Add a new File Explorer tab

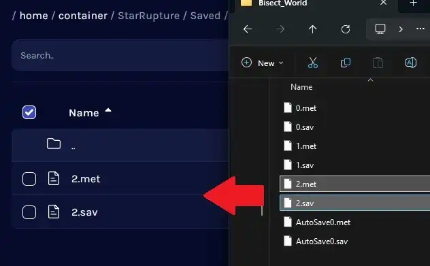pos(413,3)
